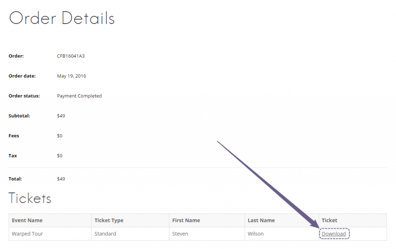Select the Order Details page heading
Viewport: 396px width, 249px height.
coord(62,18)
